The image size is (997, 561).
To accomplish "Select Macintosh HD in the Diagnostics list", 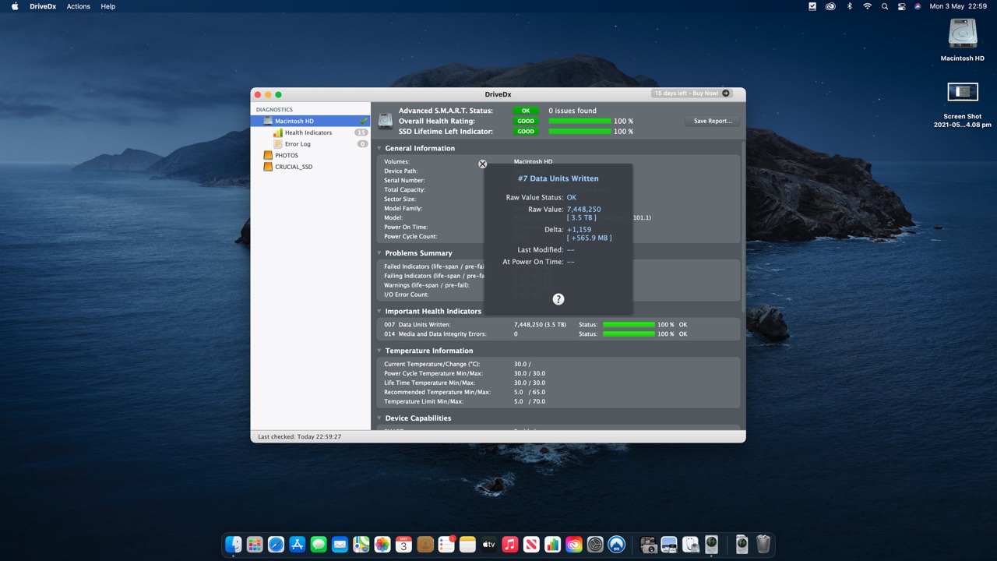I will click(294, 122).
